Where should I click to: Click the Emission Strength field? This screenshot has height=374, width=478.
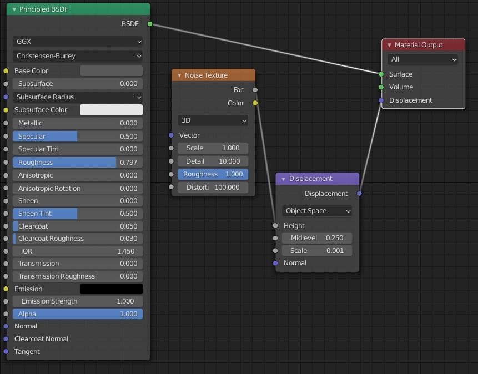click(78, 301)
